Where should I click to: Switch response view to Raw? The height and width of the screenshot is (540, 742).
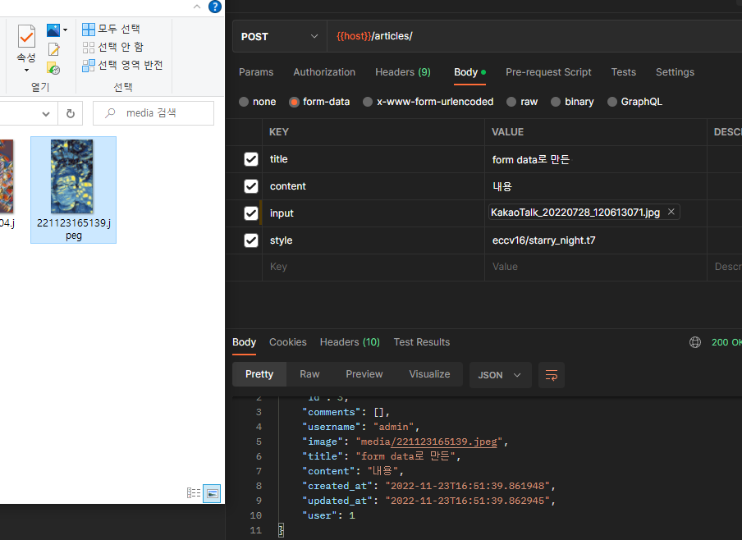[309, 374]
